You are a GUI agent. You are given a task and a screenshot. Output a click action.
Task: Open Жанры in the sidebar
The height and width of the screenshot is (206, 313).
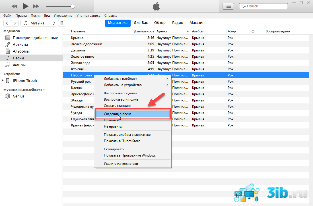pos(31,65)
